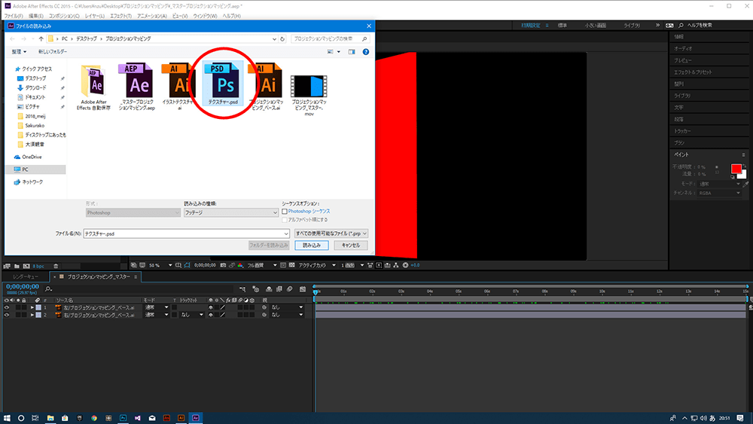The width and height of the screenshot is (753, 424).
Task: Enable the Photoshop シーケンス checkbox
Action: click(285, 212)
